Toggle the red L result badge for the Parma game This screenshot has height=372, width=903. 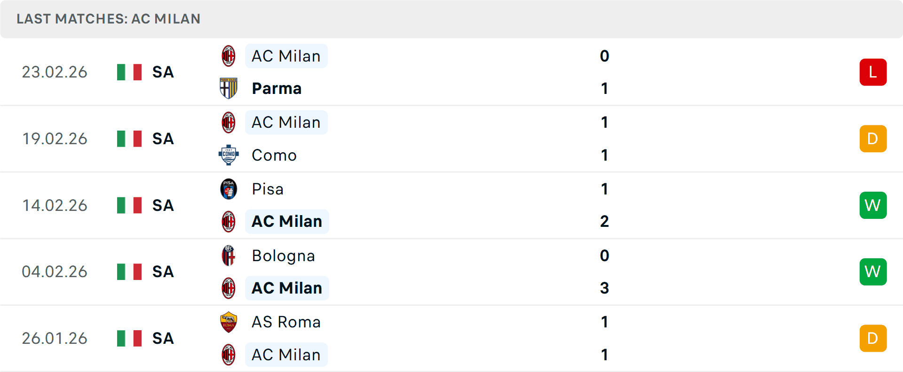[x=873, y=72]
